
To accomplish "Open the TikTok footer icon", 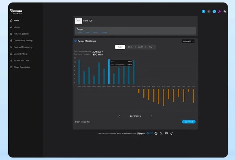I will click(x=171, y=133).
